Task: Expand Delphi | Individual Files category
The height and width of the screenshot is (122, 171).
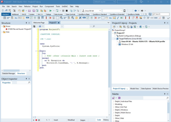Action: (113, 101)
